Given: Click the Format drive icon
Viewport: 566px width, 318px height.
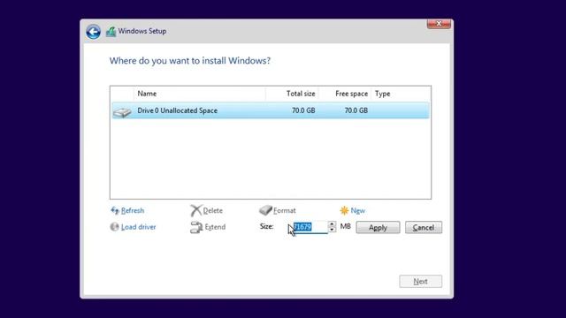Looking at the screenshot, I should click(265, 210).
